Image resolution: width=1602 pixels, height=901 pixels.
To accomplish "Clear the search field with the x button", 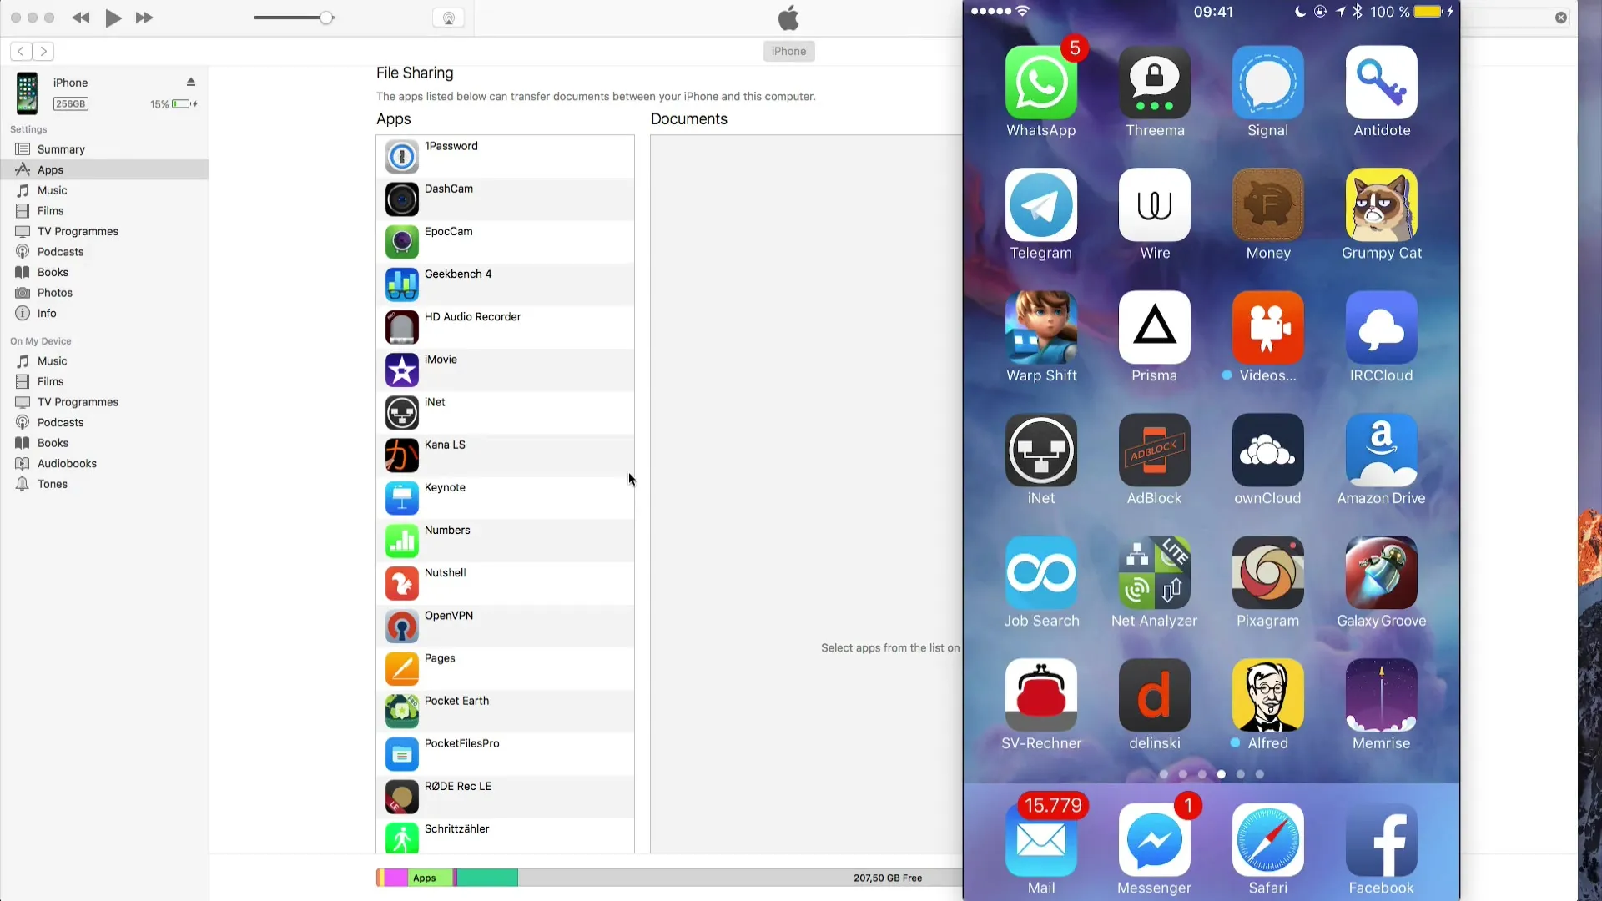I will click(1560, 18).
